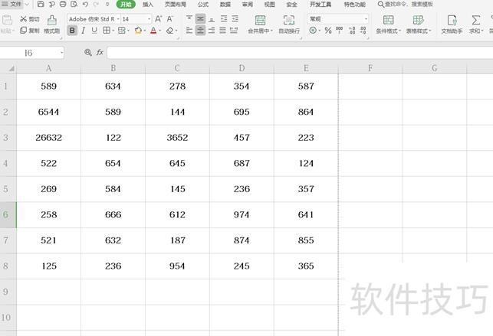
Task: Toggle Bold formatting
Action: pyautogui.click(x=72, y=31)
